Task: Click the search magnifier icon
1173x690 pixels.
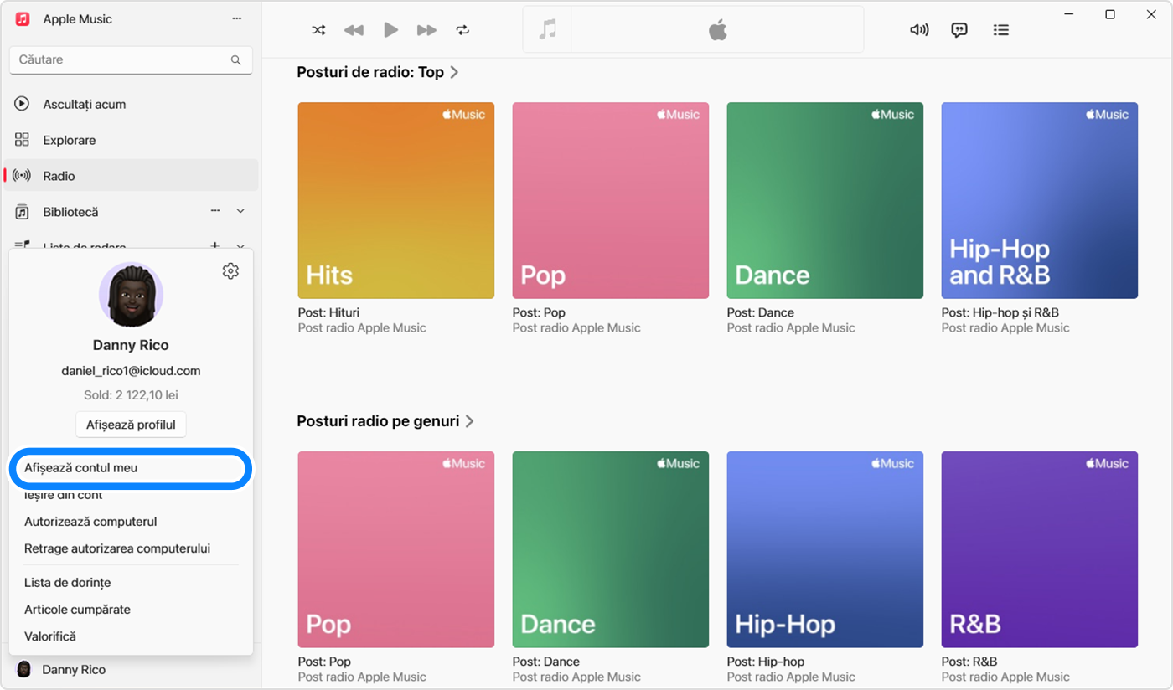Action: click(235, 60)
